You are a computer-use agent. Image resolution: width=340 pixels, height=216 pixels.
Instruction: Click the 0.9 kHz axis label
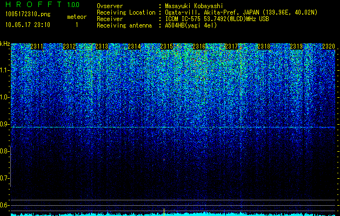point(4,124)
